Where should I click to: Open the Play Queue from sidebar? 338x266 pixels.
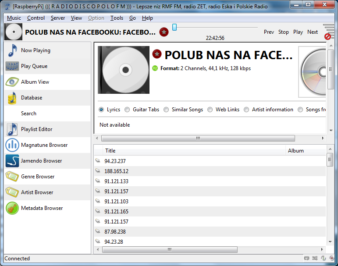[47, 66]
